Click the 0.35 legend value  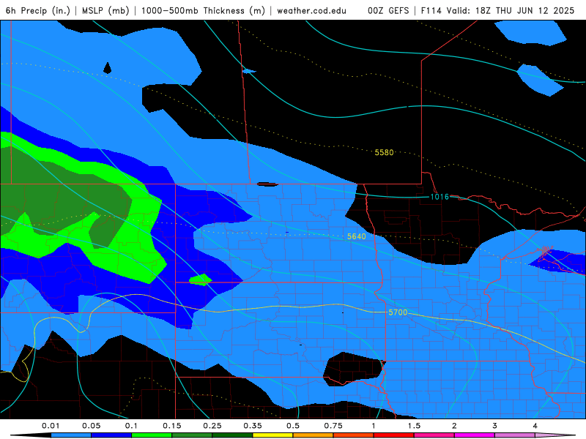click(253, 426)
